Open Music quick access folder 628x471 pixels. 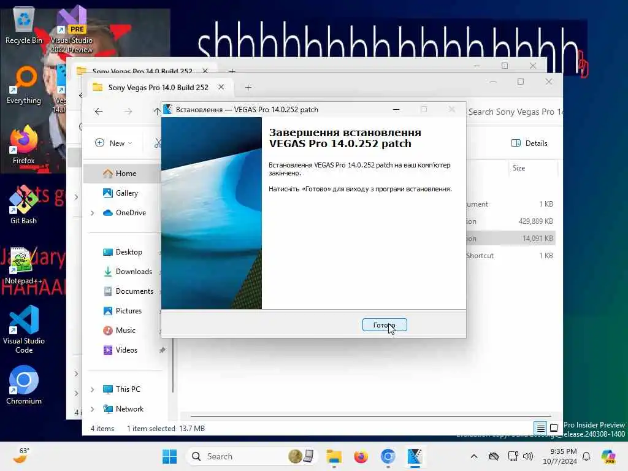click(x=120, y=331)
